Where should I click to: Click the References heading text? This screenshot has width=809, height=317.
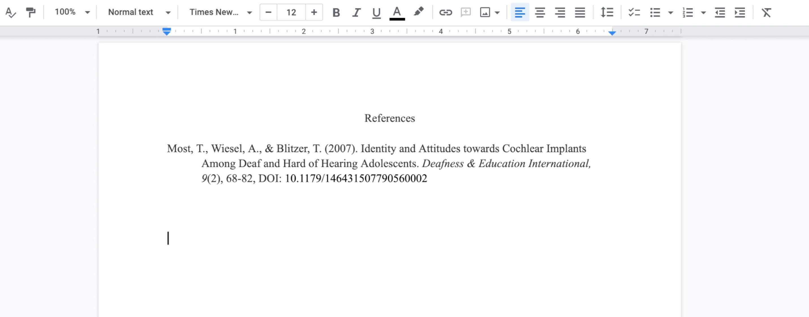(x=390, y=118)
